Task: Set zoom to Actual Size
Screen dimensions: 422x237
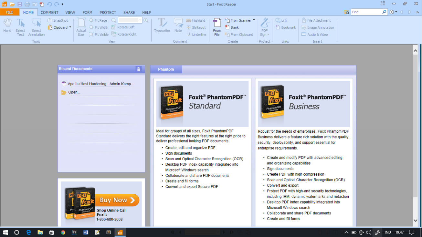Action: pos(81,27)
